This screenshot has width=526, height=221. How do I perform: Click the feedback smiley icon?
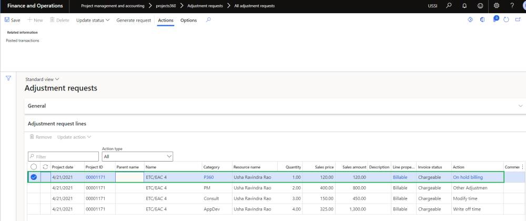point(480,6)
